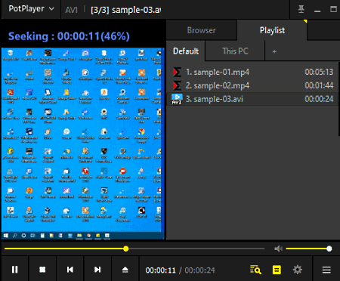Switch to the Browser tab
Image resolution: width=340 pixels, height=281 pixels.
tap(202, 30)
